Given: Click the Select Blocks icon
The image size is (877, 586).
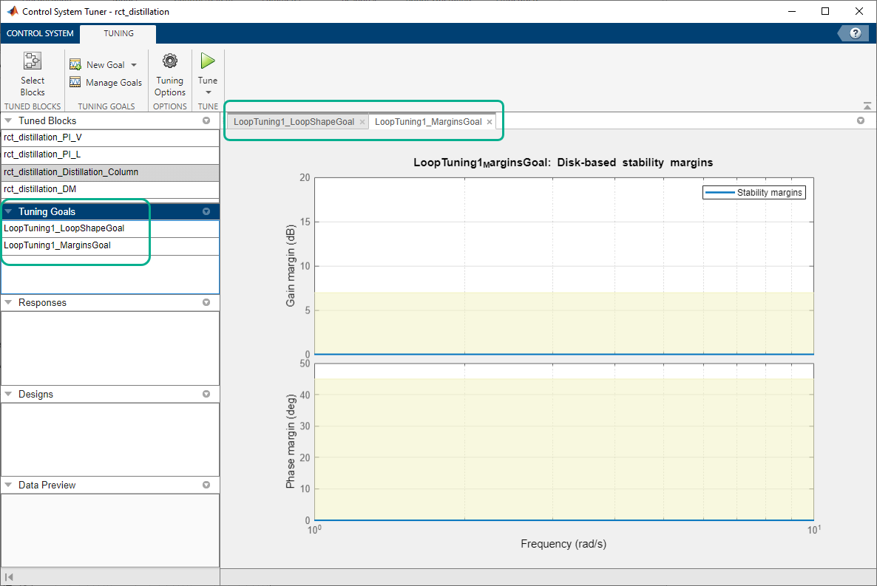Looking at the screenshot, I should pos(33,61).
